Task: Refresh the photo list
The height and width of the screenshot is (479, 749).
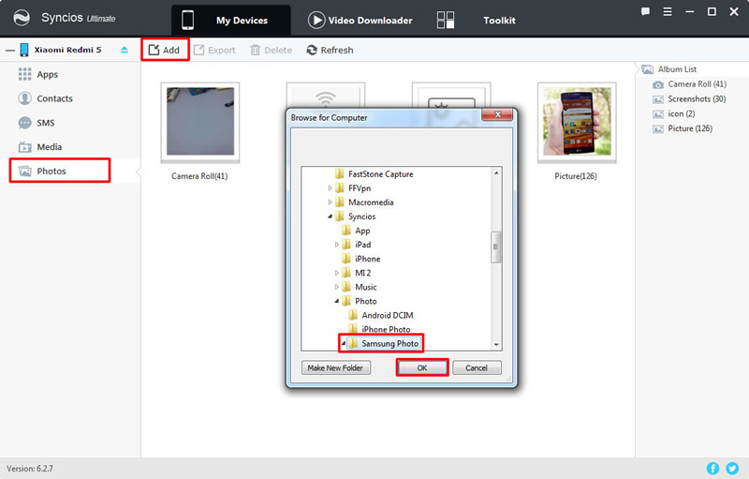Action: 330,50
